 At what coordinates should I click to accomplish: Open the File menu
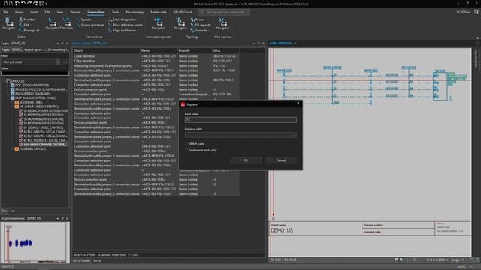[x=6, y=12]
